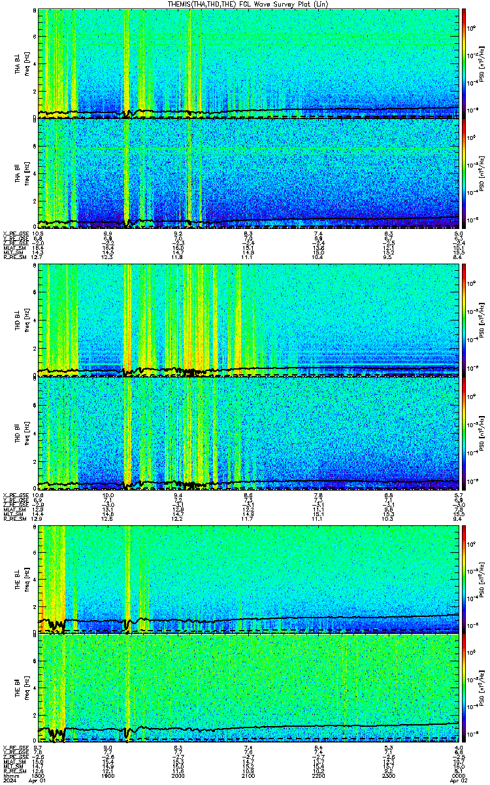Click the 2300 time tick label
Image resolution: width=490 pixels, height=785 pixels.
point(388,776)
